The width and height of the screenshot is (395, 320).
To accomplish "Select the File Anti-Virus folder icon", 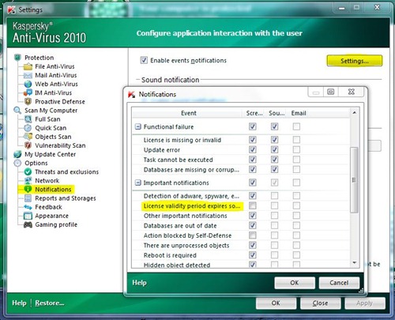I will pos(28,66).
